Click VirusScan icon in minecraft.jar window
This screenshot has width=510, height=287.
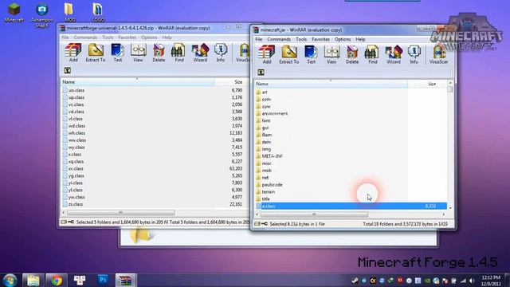[438, 54]
